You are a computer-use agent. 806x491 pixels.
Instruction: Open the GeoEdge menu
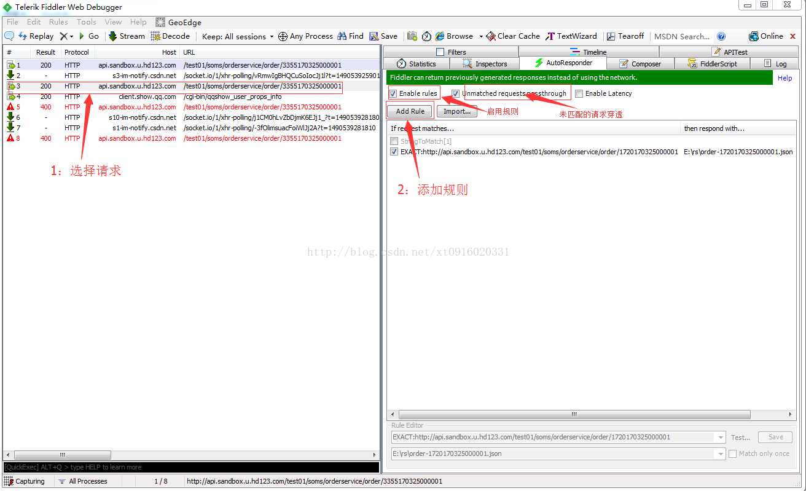click(x=178, y=22)
